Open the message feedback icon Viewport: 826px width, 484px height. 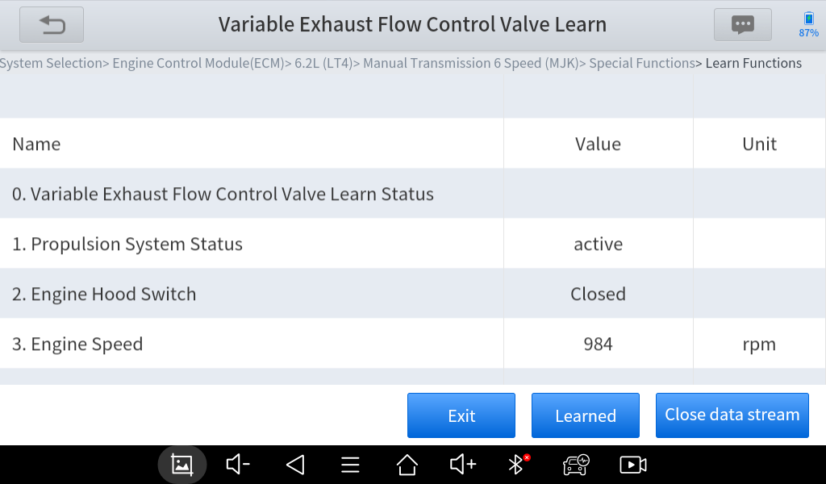tap(742, 25)
